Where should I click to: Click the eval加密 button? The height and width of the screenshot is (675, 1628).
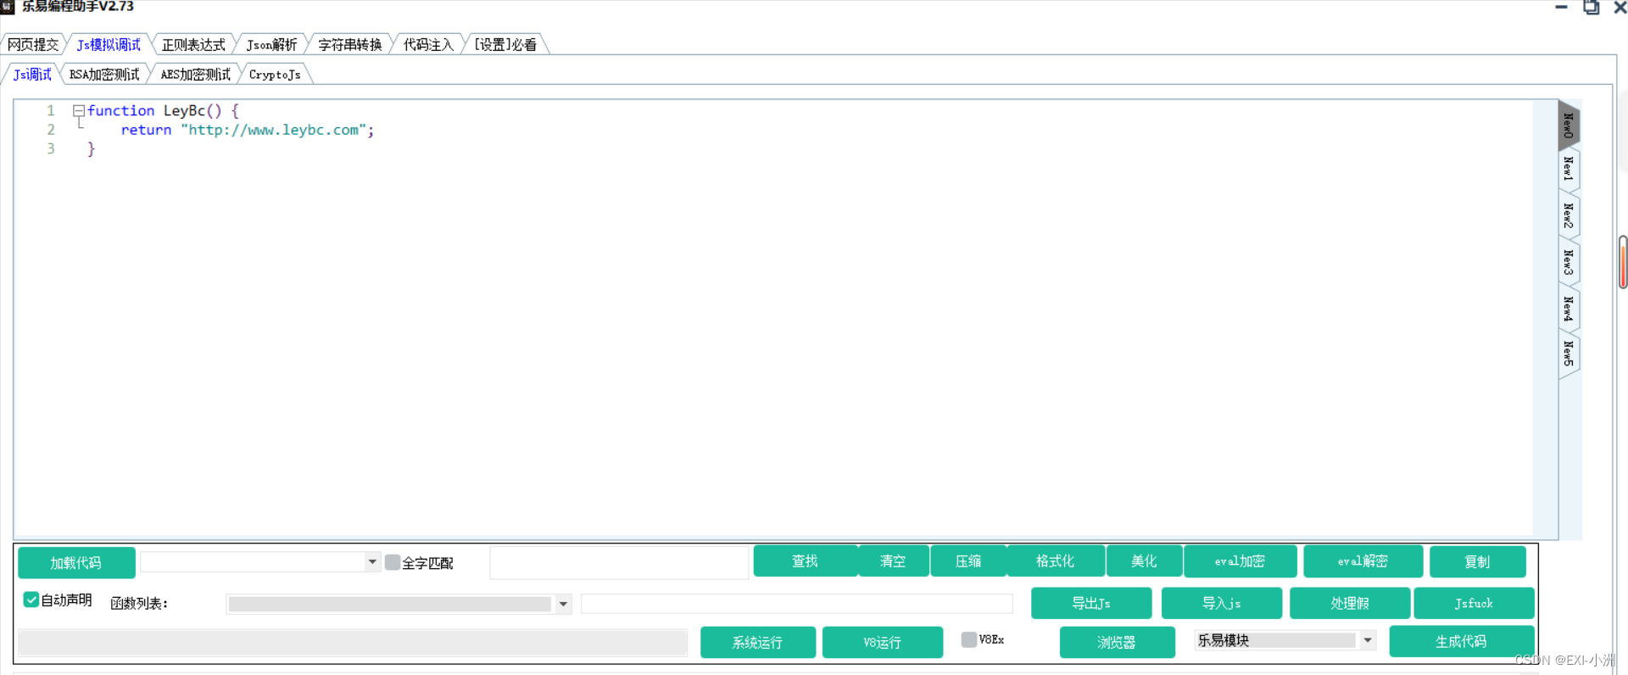point(1240,561)
